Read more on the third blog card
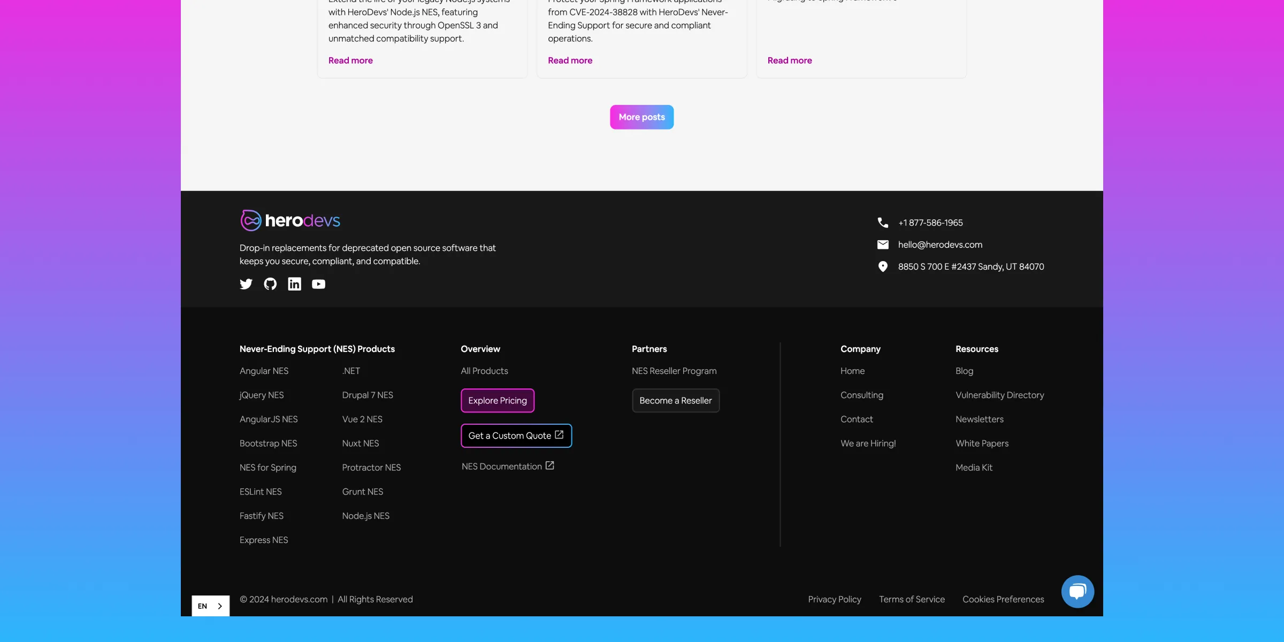 pyautogui.click(x=790, y=60)
